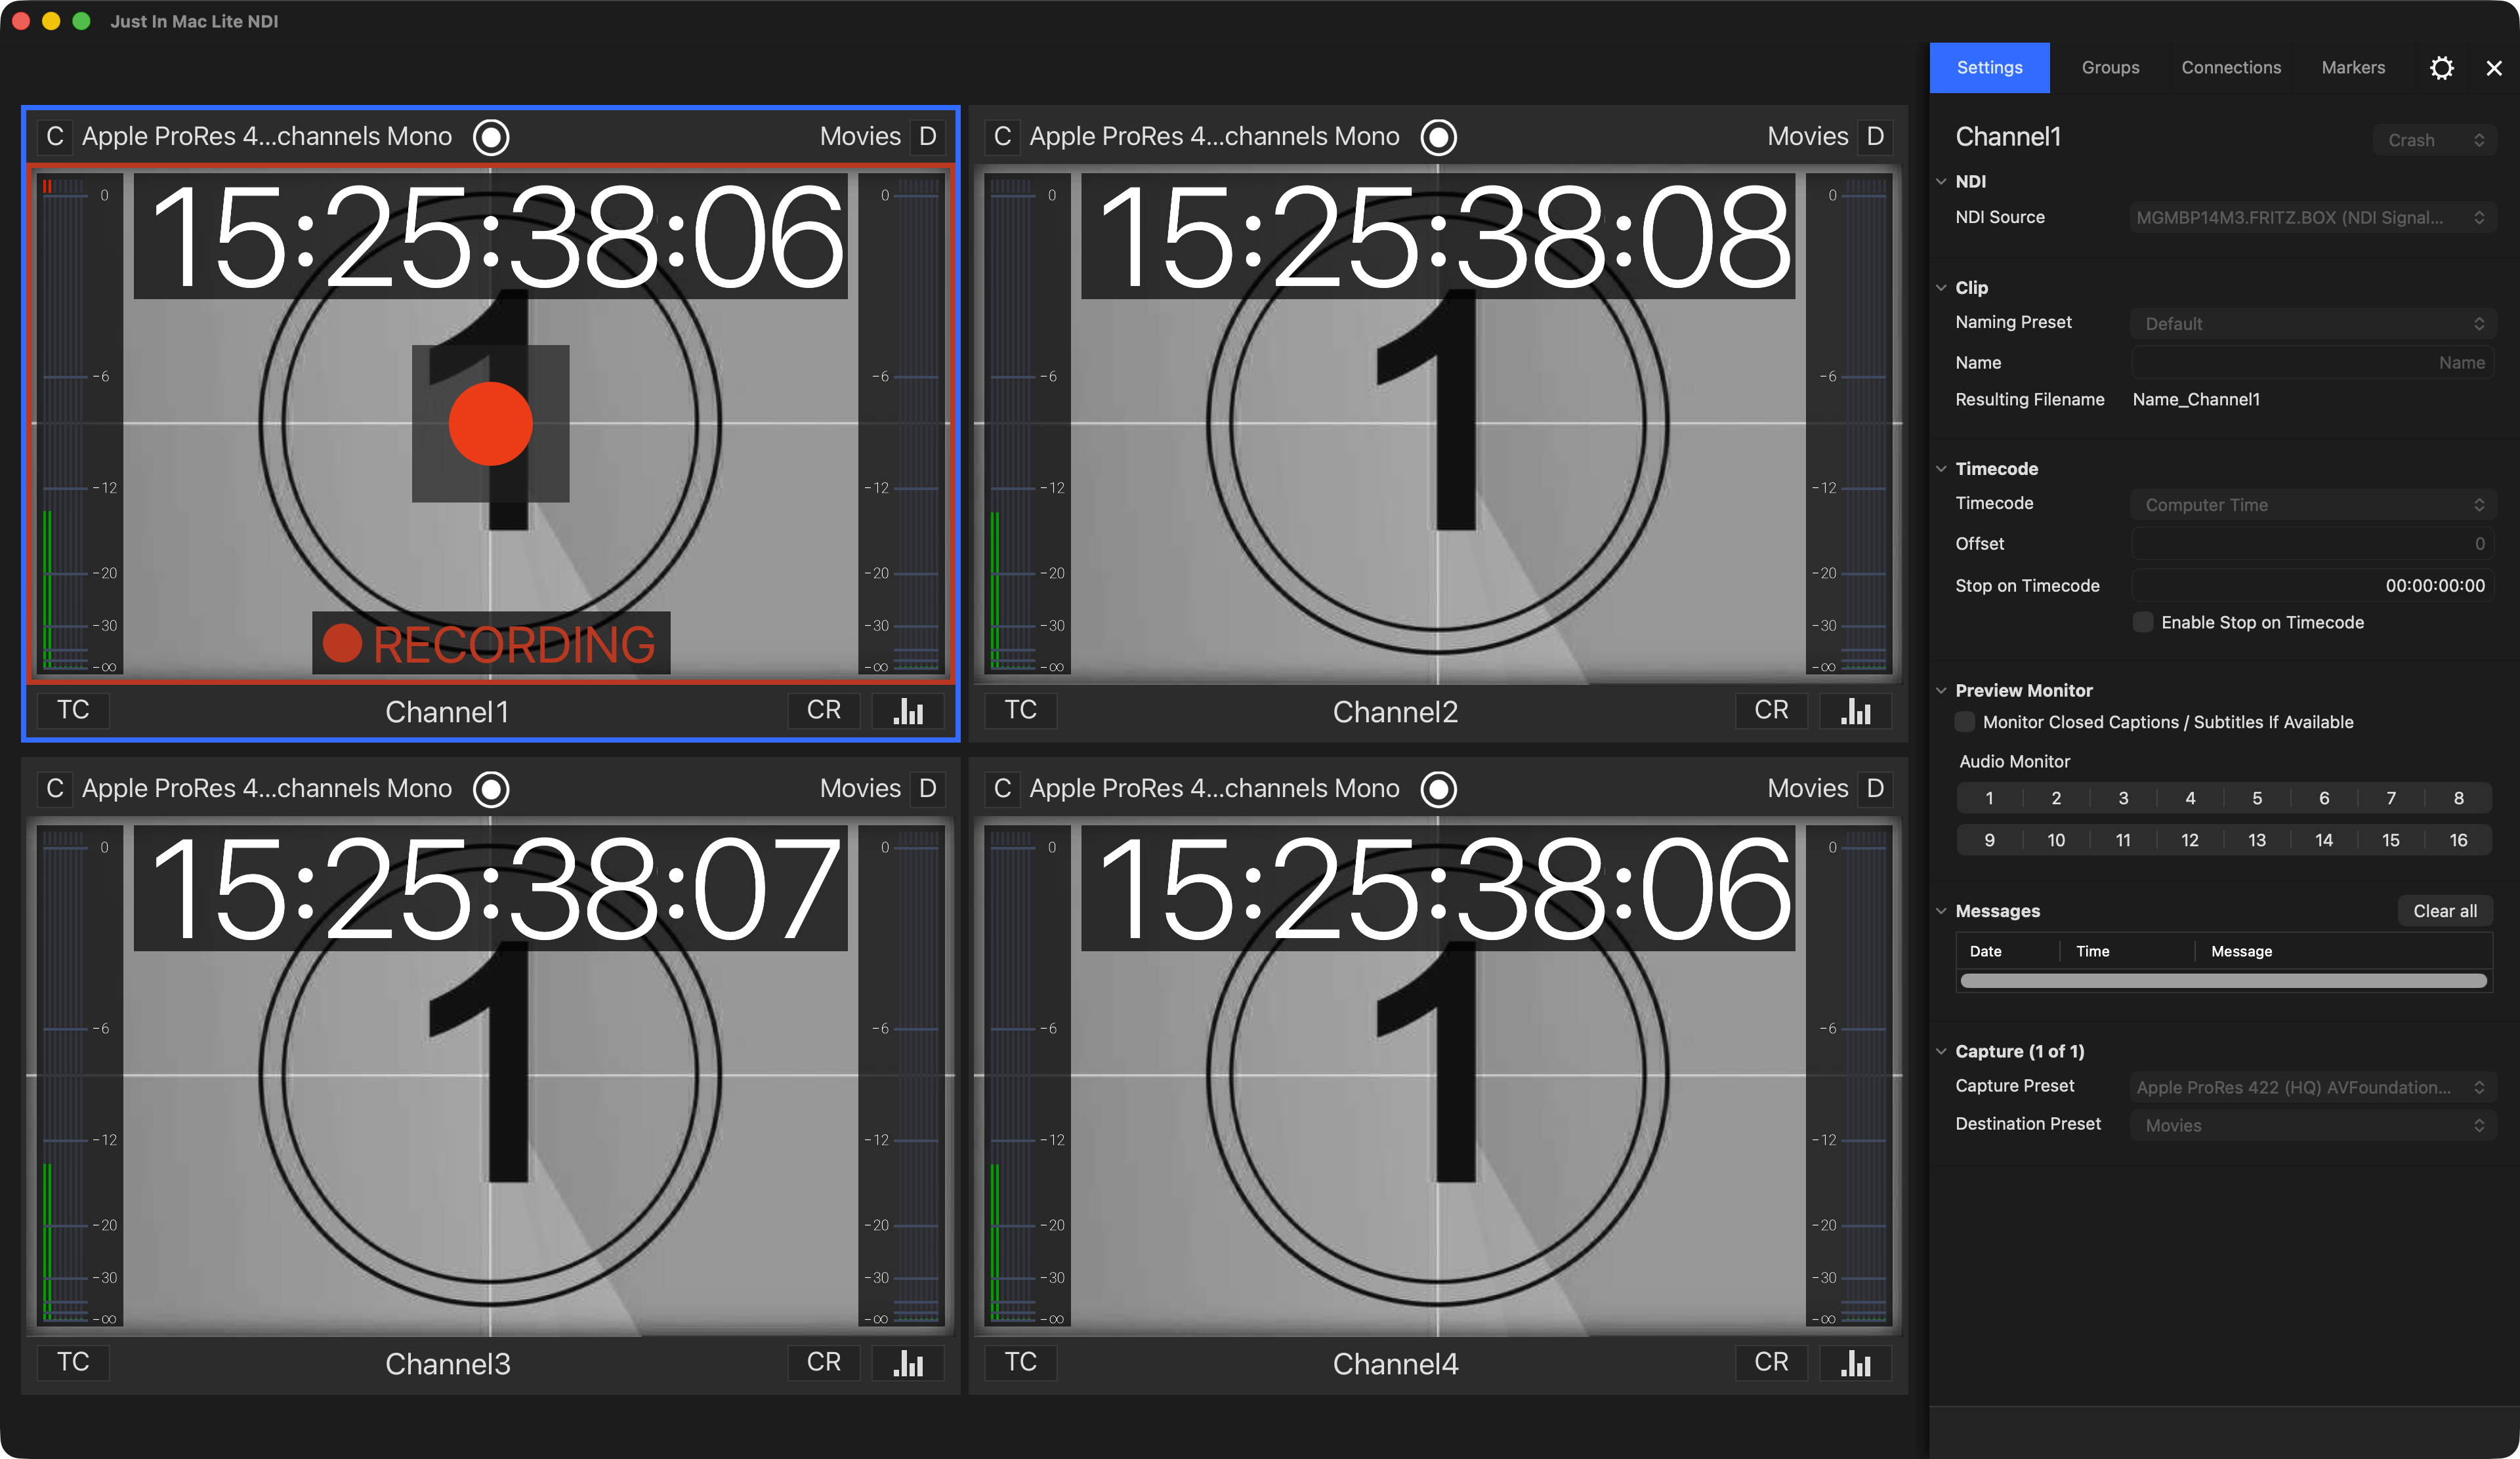This screenshot has width=2520, height=1459.
Task: Click the CR button on Channel3
Action: 824,1363
